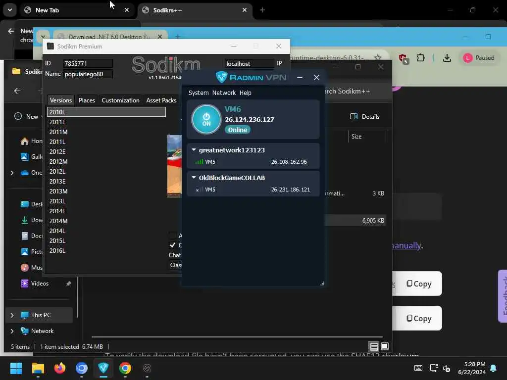Expand This PC in Explorer sidebar
Viewport: 507px width, 380px height.
pos(12,315)
